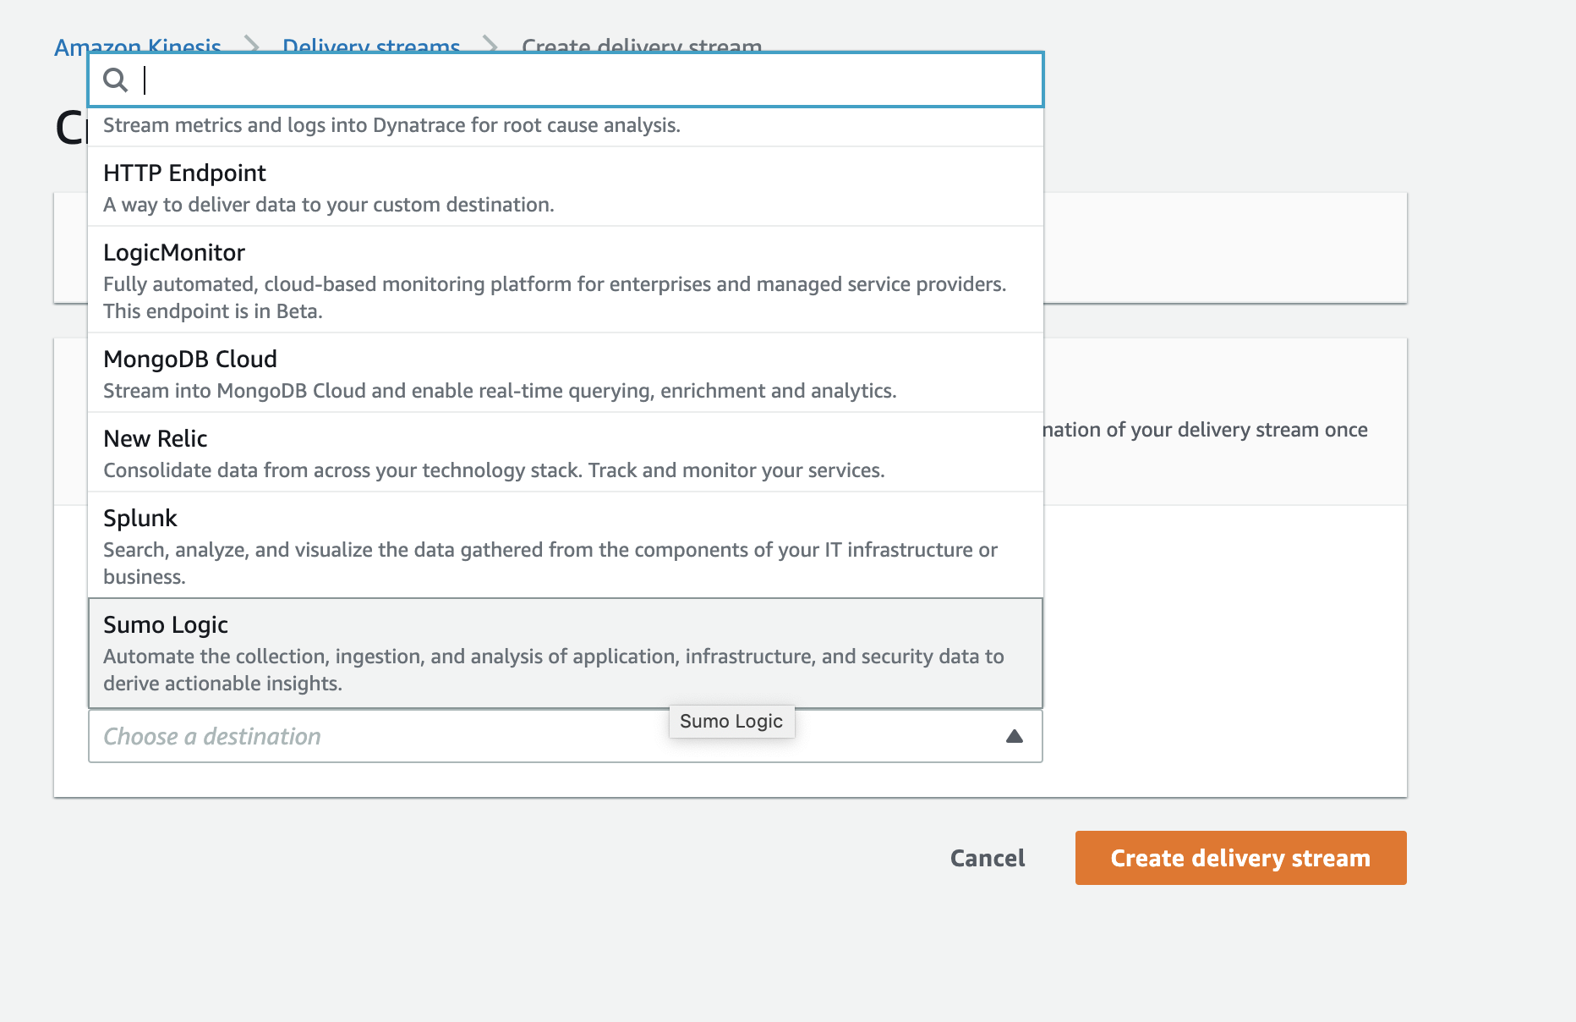Focus the destination search field

(x=566, y=80)
